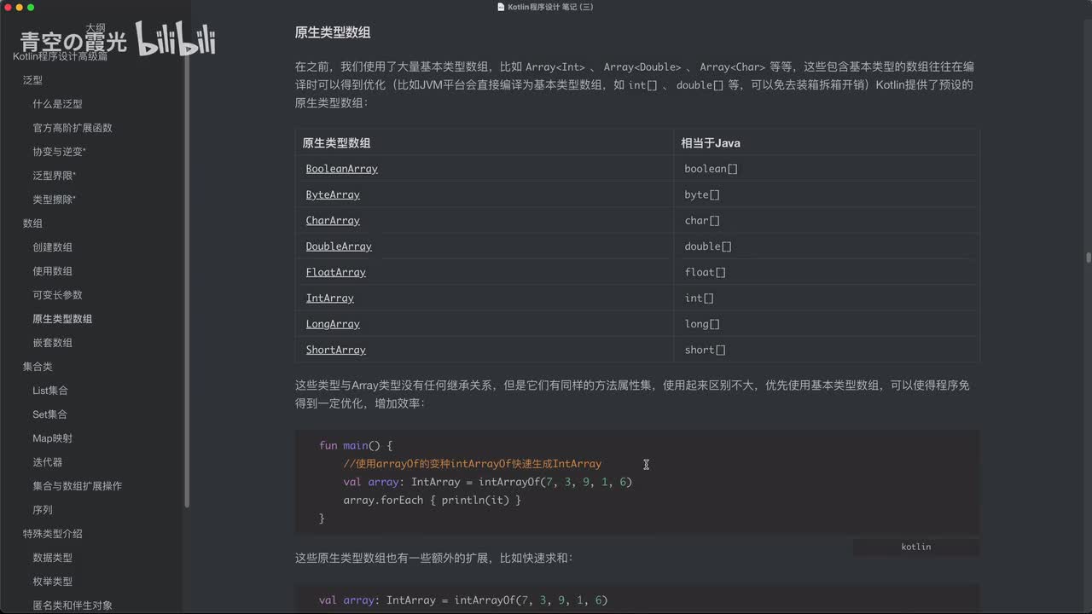Click BooleanArray link in table
Image resolution: width=1092 pixels, height=614 pixels.
pos(342,169)
